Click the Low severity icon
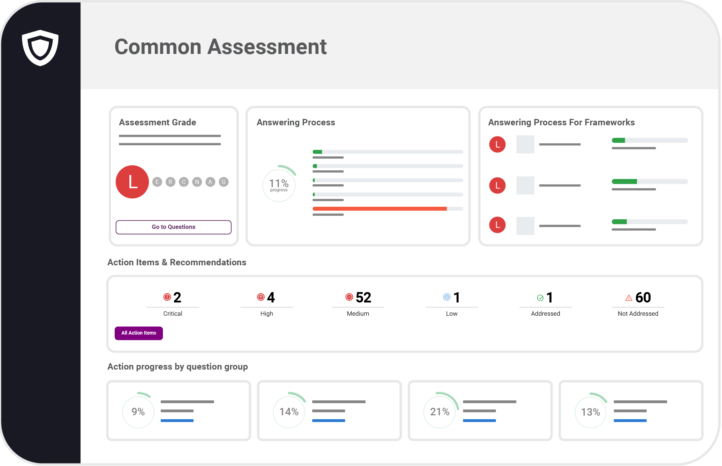 (x=446, y=297)
